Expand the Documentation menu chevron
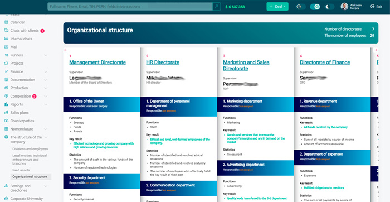 pyautogui.click(x=46, y=80)
